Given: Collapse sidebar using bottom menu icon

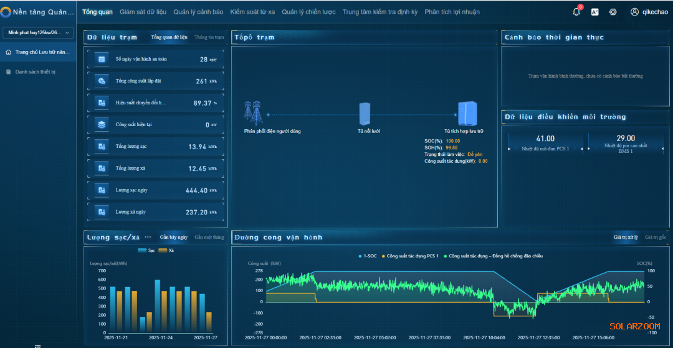Looking at the screenshot, I should coord(38,346).
